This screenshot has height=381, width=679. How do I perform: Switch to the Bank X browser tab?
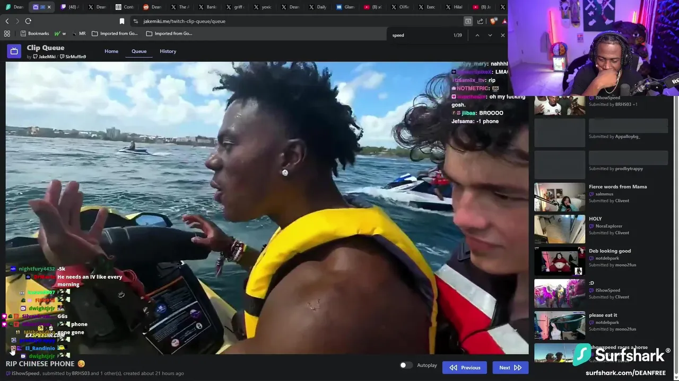207,7
